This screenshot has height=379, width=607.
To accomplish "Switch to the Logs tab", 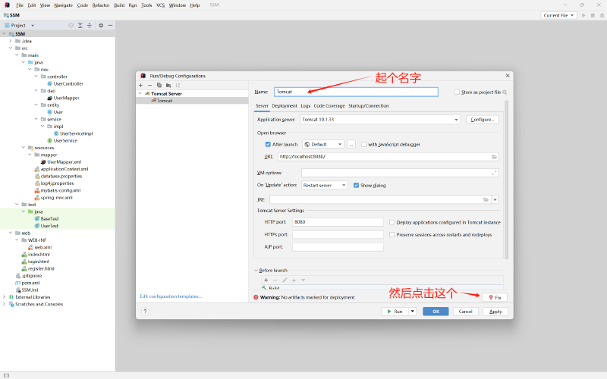I will 306,105.
